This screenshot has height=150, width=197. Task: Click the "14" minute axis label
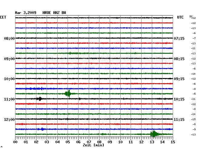coord(162,142)
